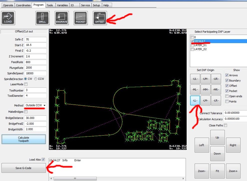This screenshot has height=181, width=247.
Task: Set DXF origin to -LL-
Action: [x=195, y=100]
